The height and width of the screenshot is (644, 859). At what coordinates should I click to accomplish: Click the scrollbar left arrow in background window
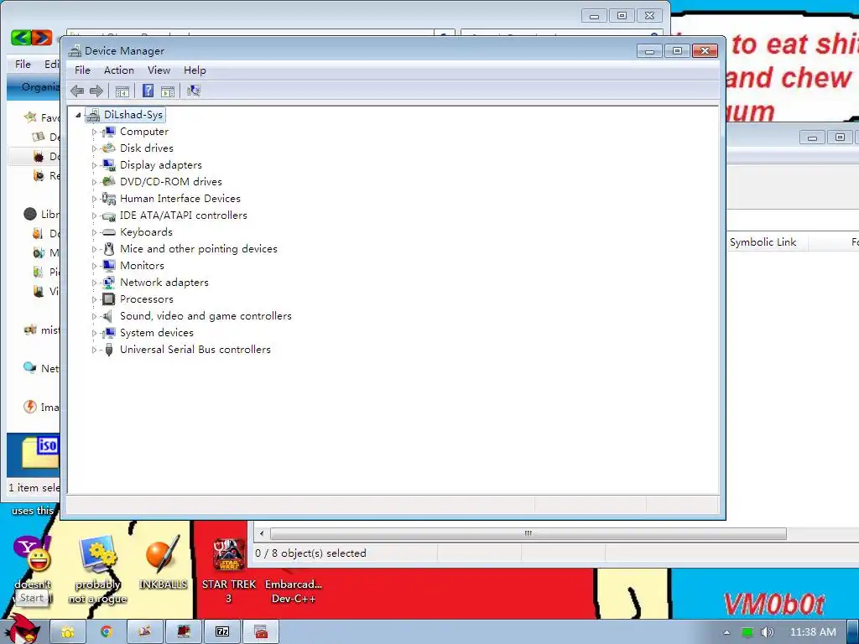click(x=262, y=533)
